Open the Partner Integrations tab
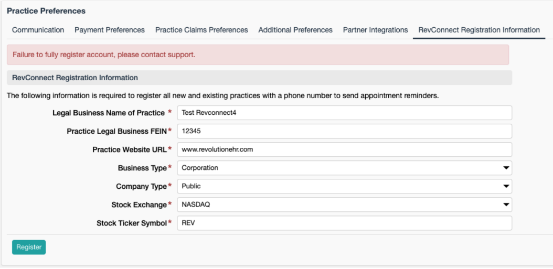 tap(375, 30)
